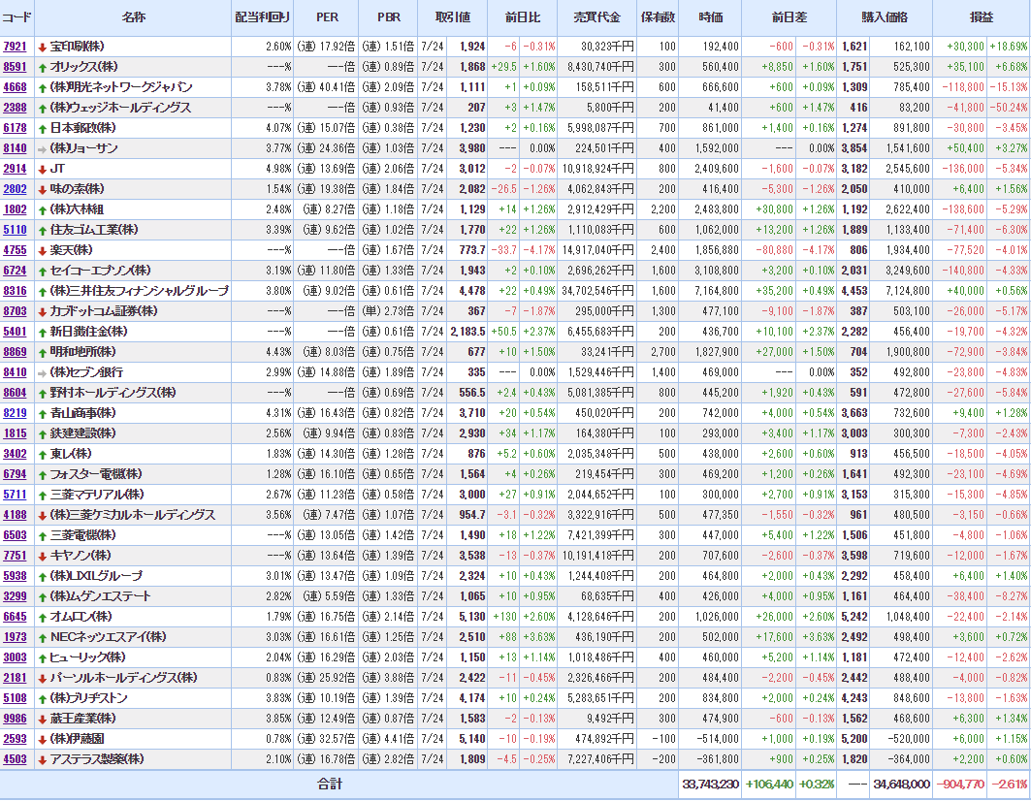Click the 配当利回り column header
The image size is (1031, 801).
click(262, 18)
